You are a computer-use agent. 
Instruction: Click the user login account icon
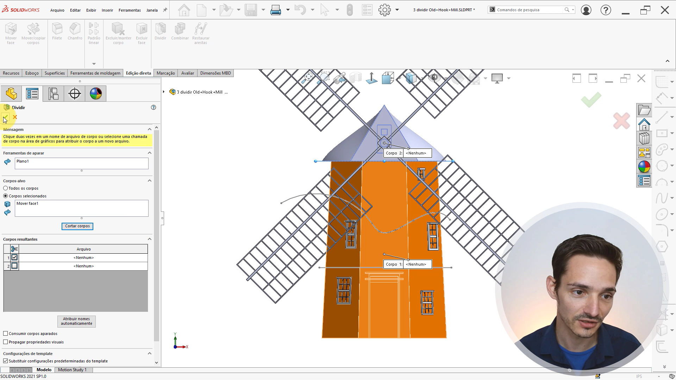pyautogui.click(x=586, y=10)
